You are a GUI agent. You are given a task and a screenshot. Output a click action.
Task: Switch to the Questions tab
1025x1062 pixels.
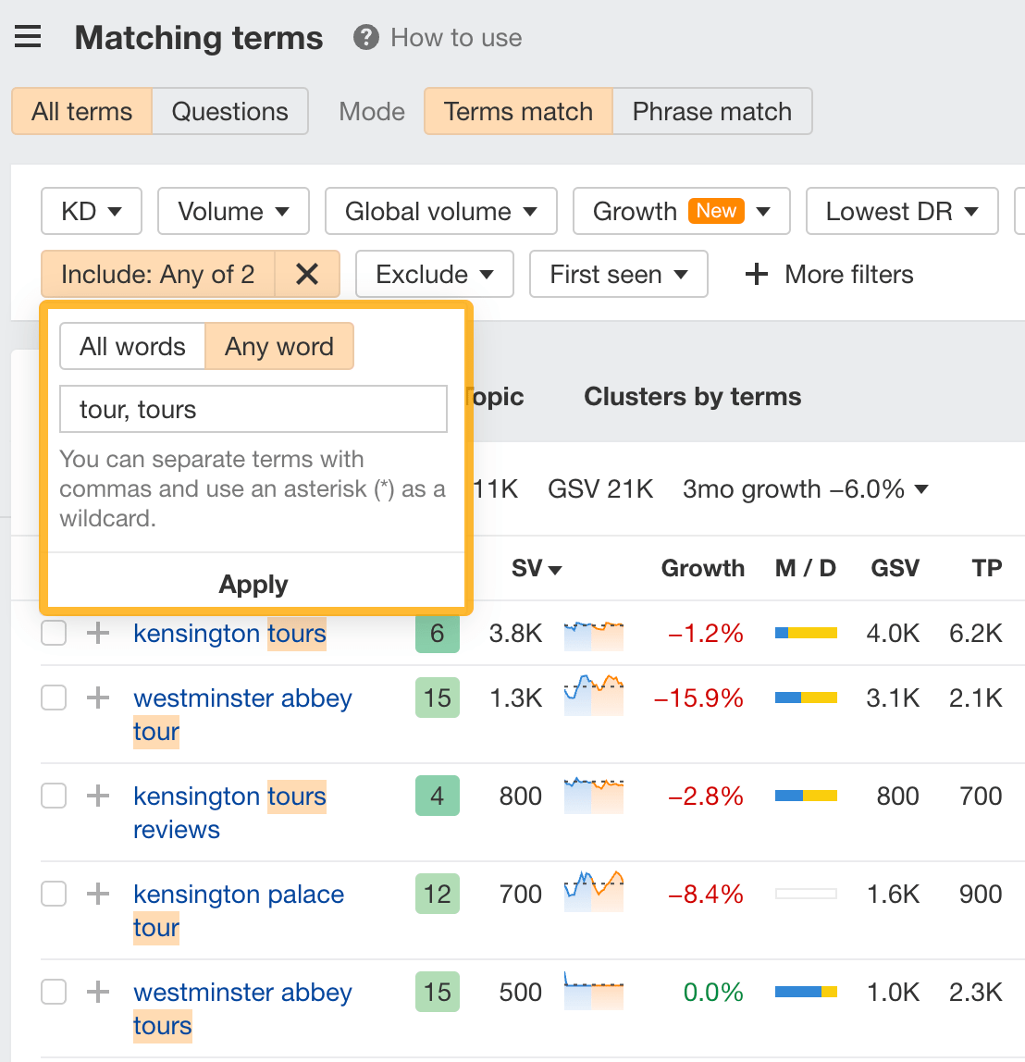[x=229, y=111]
